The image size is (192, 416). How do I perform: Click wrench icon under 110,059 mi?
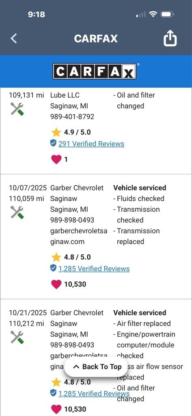coord(17,212)
